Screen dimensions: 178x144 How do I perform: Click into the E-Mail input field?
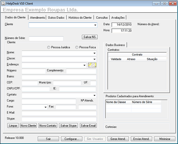click(x=59, y=113)
